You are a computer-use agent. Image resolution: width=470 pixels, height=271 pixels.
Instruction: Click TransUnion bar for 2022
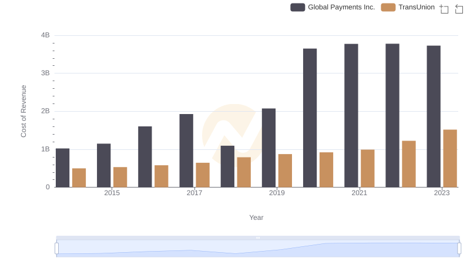point(409,164)
